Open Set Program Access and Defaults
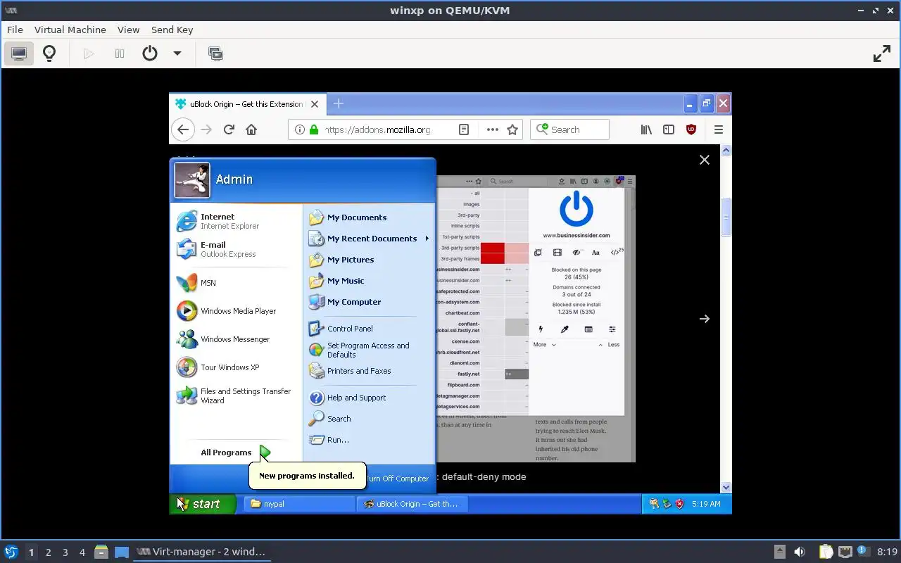Image resolution: width=901 pixels, height=563 pixels. point(370,350)
